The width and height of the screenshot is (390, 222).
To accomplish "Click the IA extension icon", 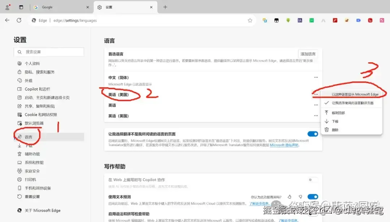I will (300, 21).
